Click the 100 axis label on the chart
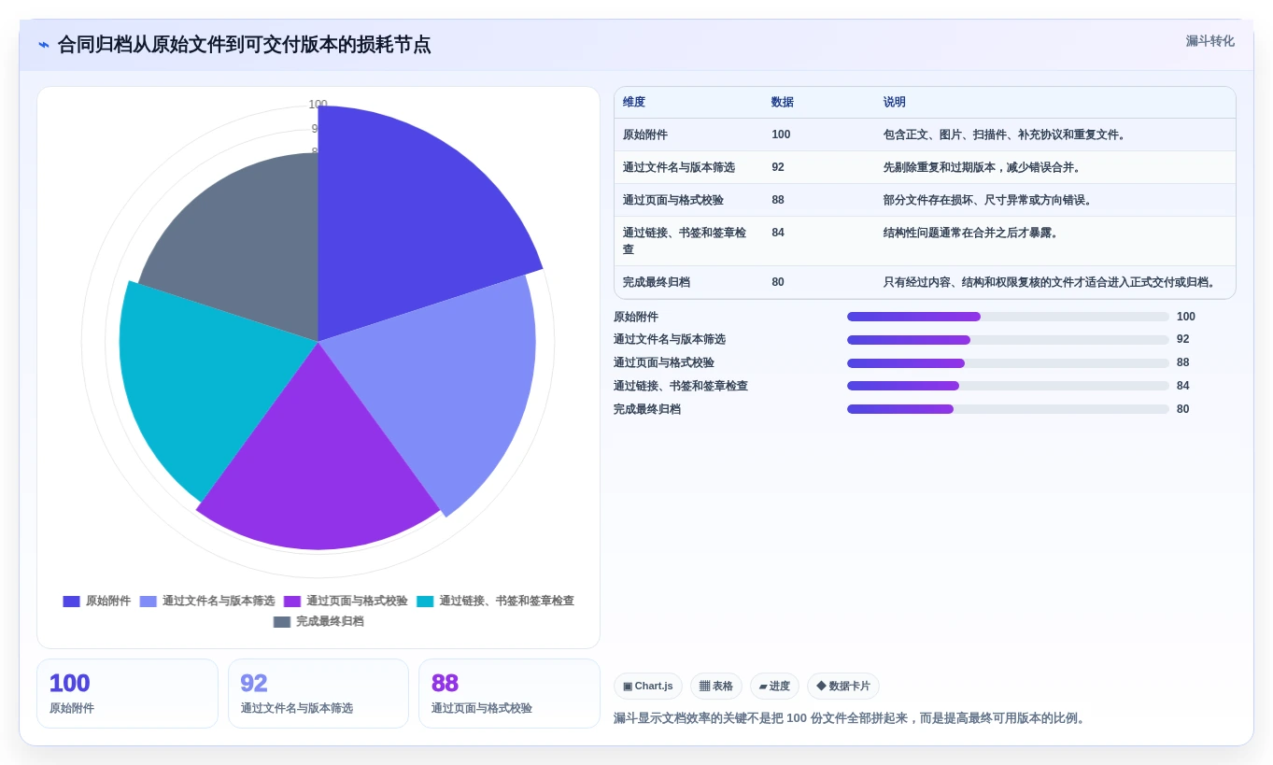The image size is (1273, 765). (x=318, y=105)
